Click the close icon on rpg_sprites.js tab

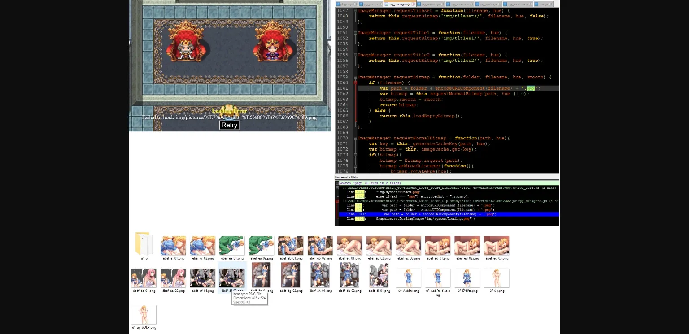(x=500, y=4)
